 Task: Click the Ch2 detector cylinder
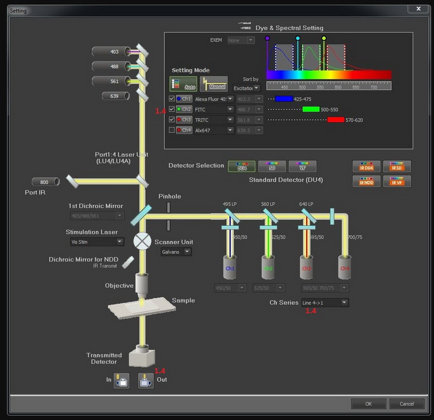pos(268,267)
